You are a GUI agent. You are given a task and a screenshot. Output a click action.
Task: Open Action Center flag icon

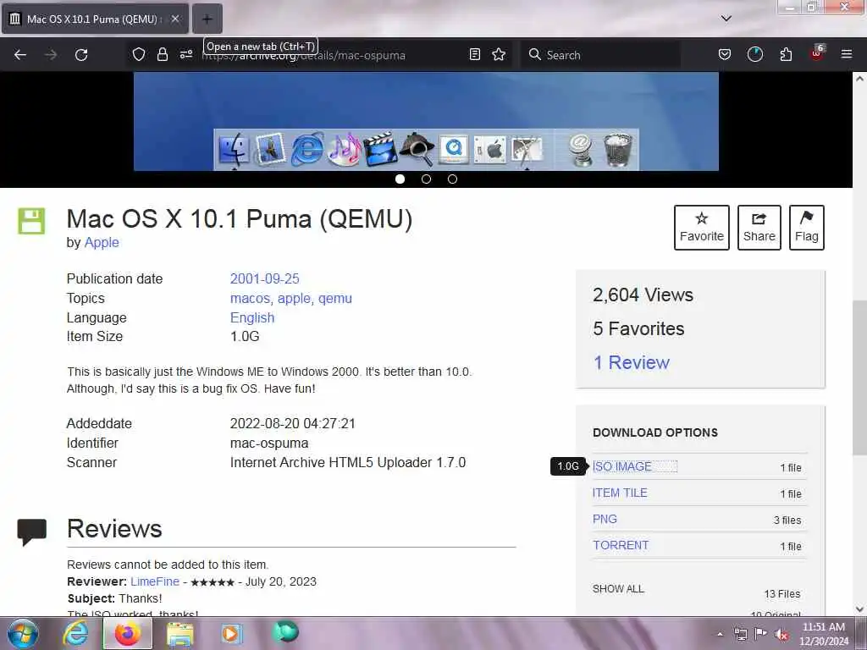click(761, 634)
